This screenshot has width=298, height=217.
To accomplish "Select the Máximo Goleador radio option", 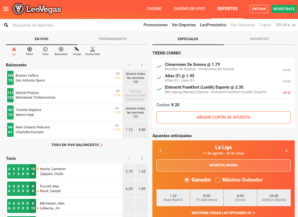I will pyautogui.click(x=217, y=180).
